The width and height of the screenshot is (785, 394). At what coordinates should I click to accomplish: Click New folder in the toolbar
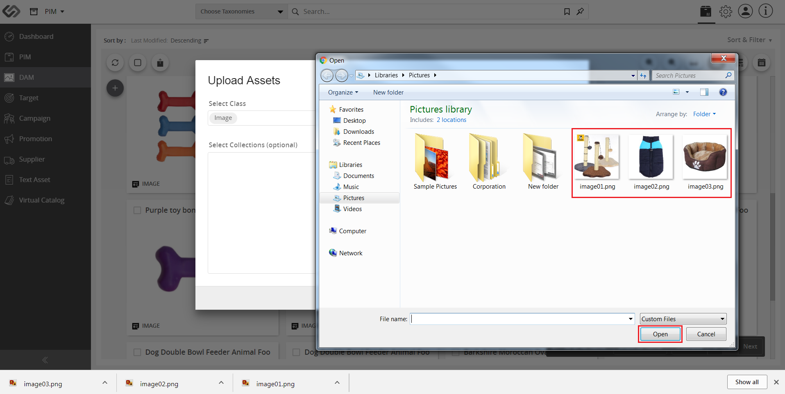point(388,92)
